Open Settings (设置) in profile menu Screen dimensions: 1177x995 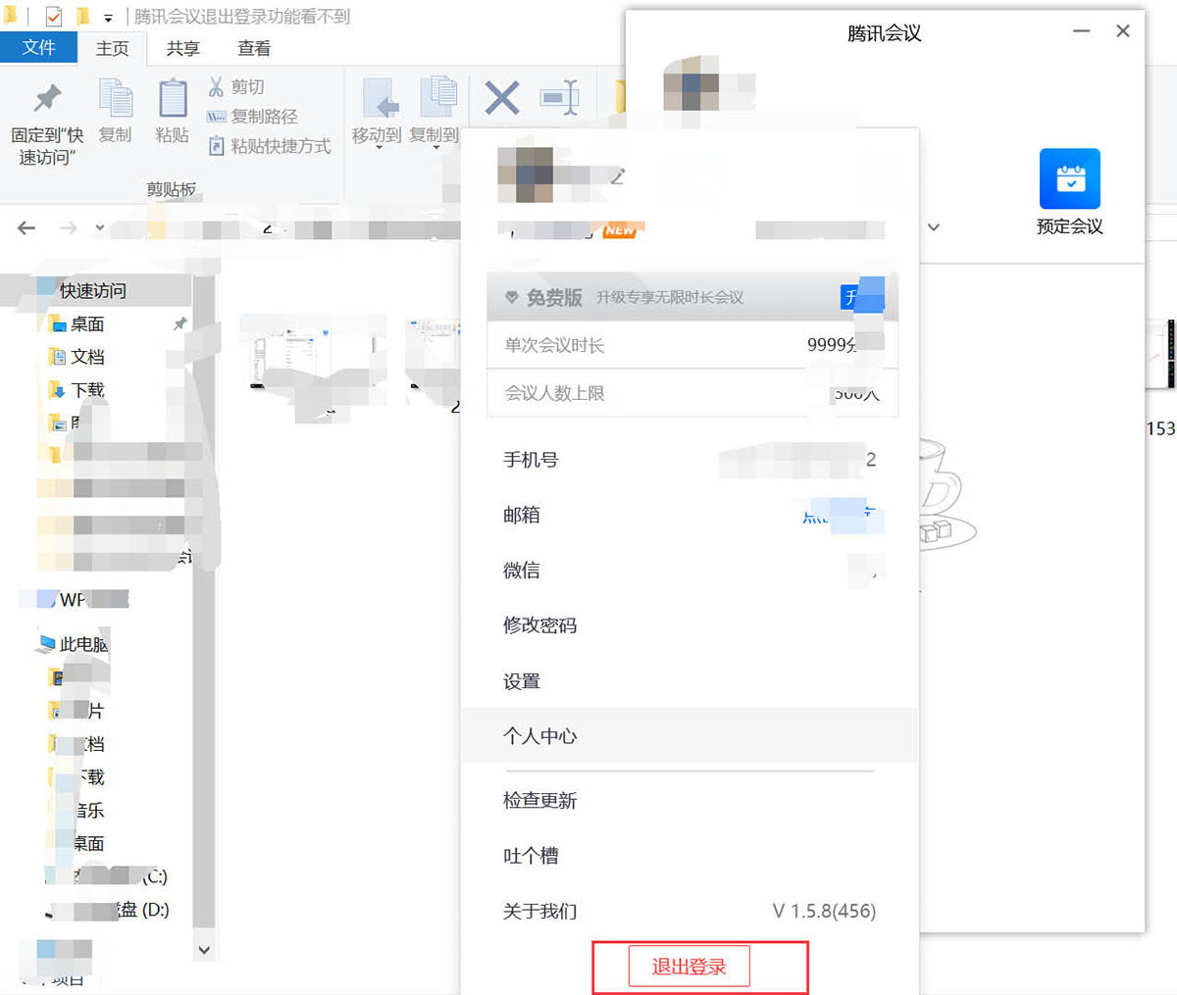pos(522,681)
